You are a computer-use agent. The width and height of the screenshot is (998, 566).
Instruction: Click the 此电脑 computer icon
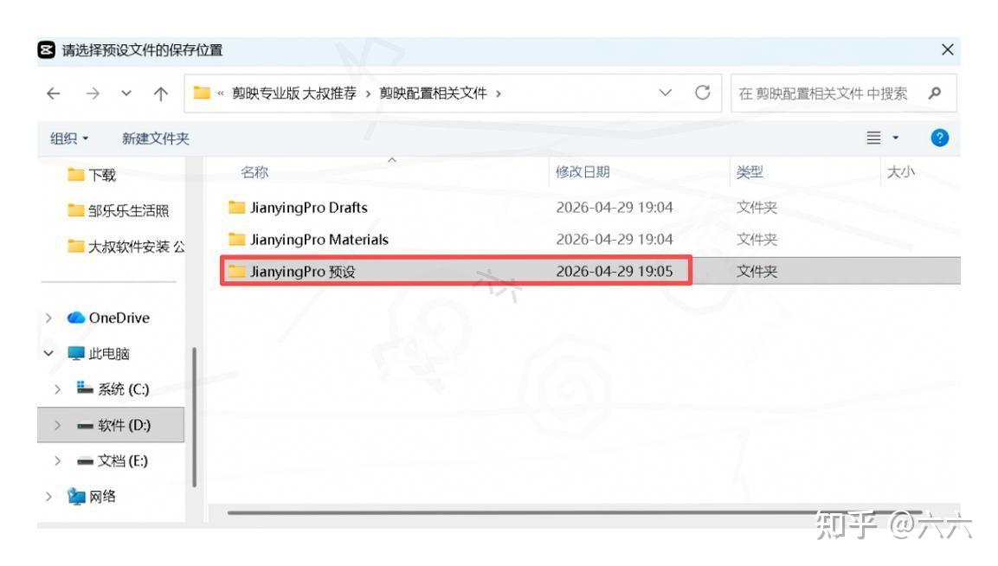point(76,353)
